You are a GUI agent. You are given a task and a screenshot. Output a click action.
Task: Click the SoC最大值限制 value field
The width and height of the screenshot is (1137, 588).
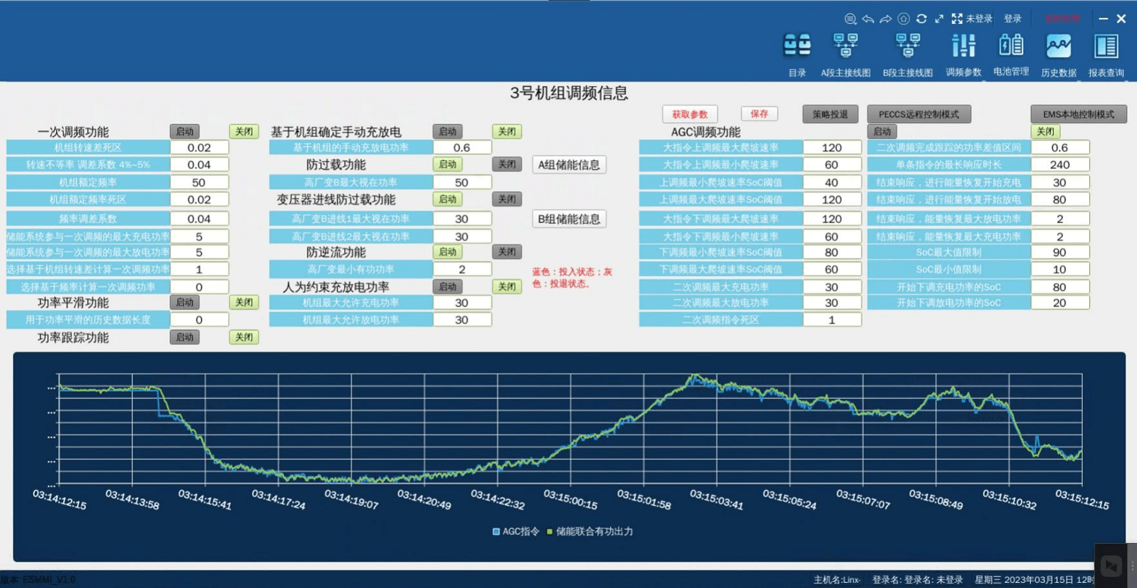tap(1060, 252)
